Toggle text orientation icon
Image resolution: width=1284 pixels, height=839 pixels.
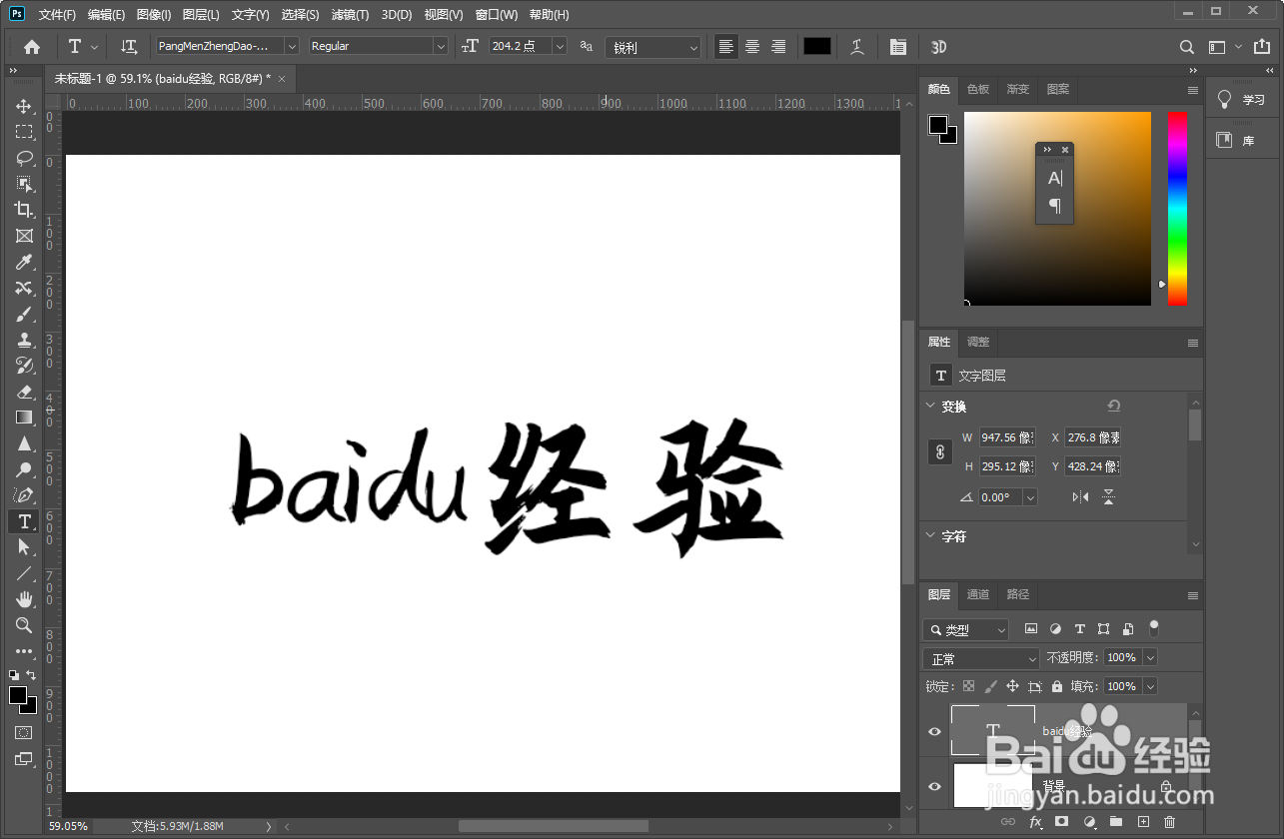coord(129,47)
